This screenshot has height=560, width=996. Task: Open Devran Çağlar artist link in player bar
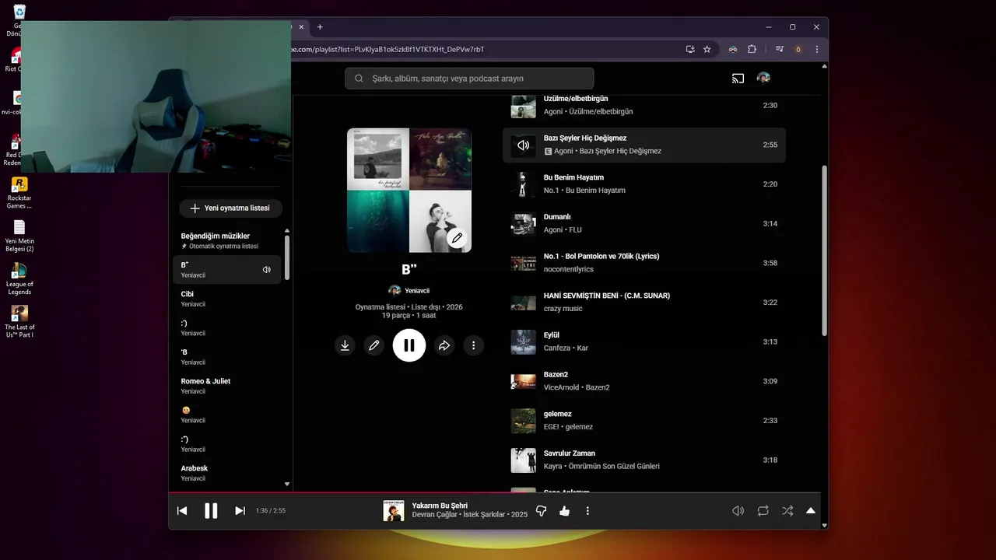pos(435,515)
